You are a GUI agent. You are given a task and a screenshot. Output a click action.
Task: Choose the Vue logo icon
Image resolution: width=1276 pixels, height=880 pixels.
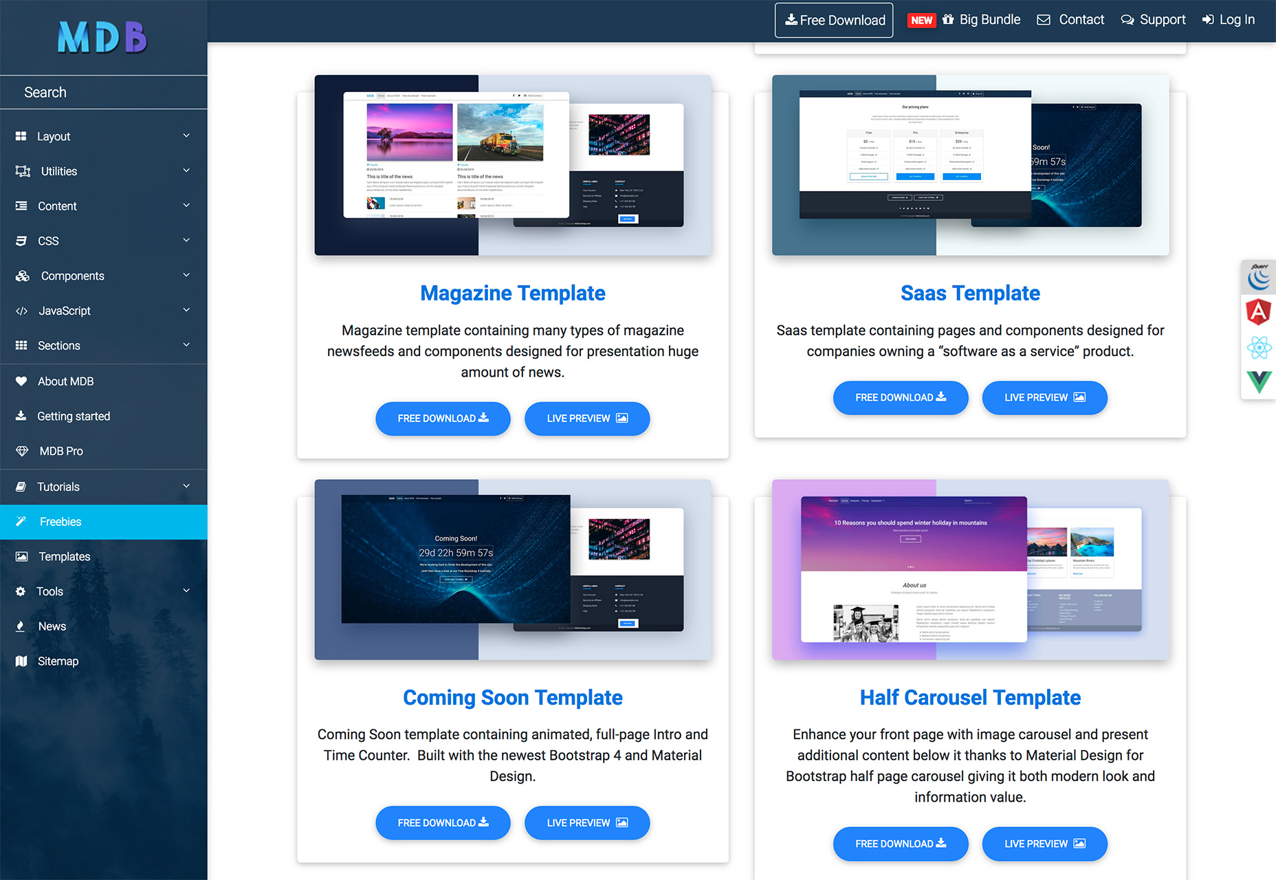(x=1259, y=382)
